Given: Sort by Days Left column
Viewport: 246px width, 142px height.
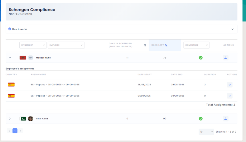Looking at the screenshot, I should (166, 45).
